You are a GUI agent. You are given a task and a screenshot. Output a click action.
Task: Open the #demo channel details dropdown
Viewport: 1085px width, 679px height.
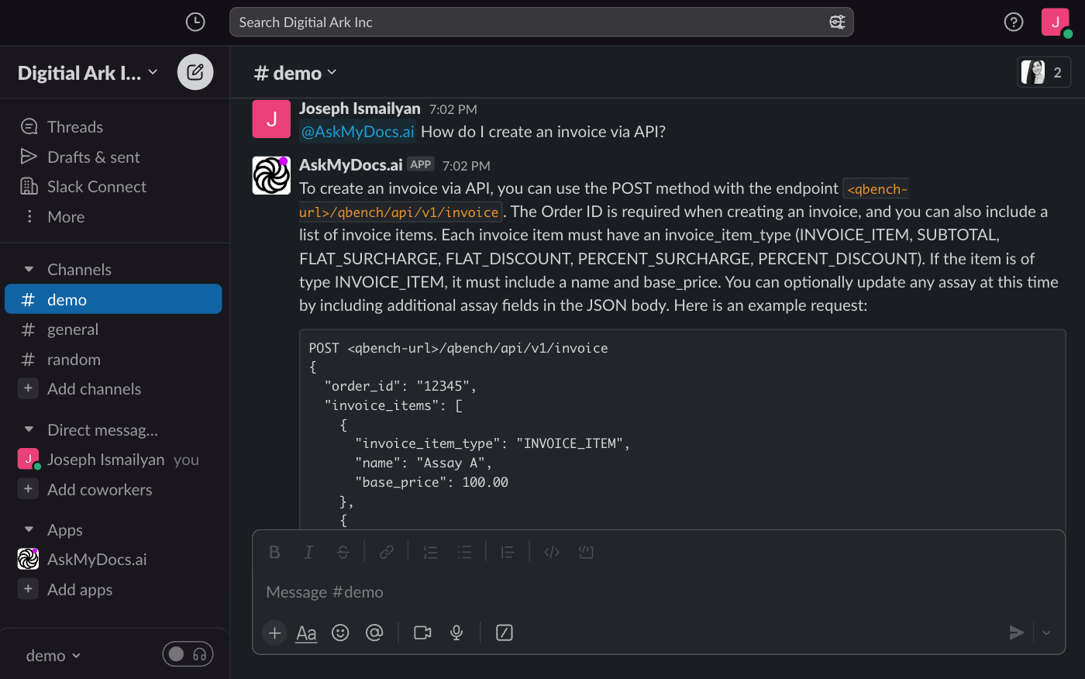click(295, 73)
